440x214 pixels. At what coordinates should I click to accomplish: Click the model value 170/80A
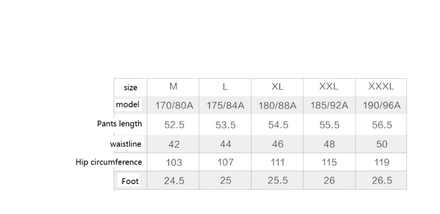point(174,106)
